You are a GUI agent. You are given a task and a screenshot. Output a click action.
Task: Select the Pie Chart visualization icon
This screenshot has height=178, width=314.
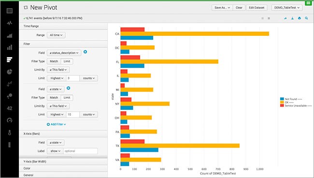9,72
